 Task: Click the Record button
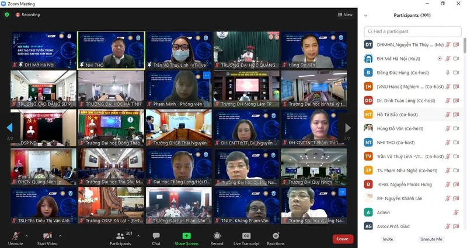coord(217,239)
